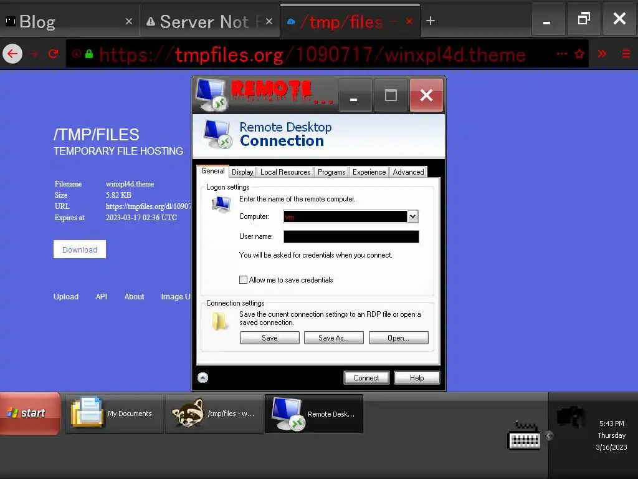
Task: Open the Experience tab
Action: coord(369,172)
